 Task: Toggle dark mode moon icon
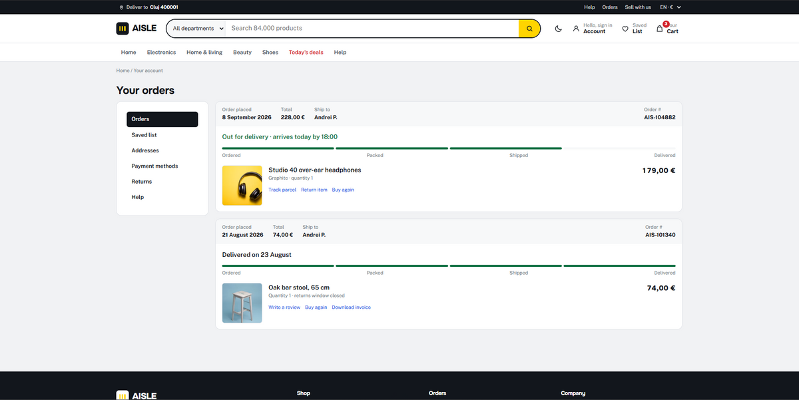coord(558,29)
